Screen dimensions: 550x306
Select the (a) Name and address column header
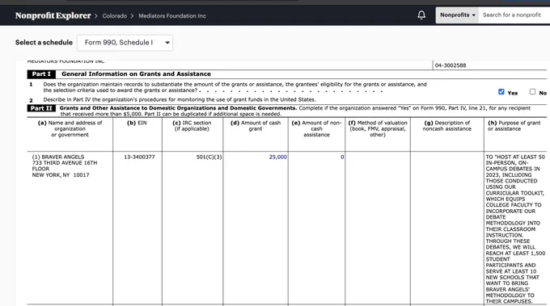(x=70, y=129)
